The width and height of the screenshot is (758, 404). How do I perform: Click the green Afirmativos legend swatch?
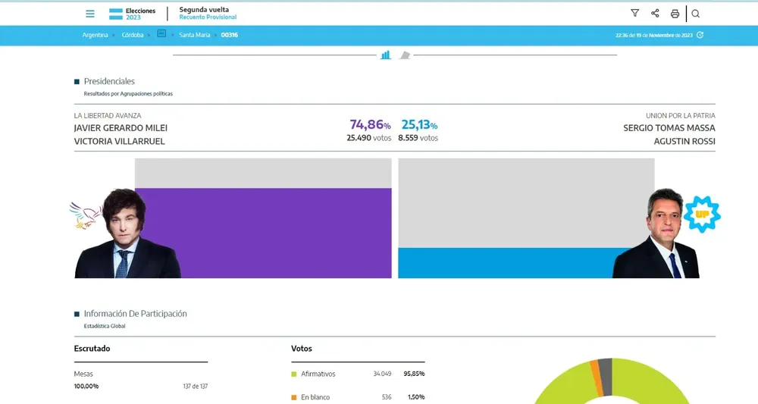[x=294, y=374]
